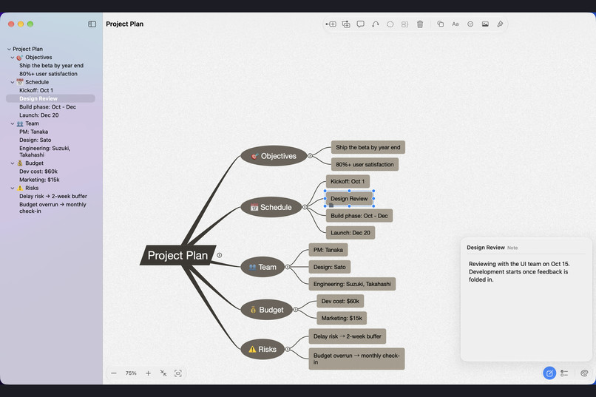
Task: Open the task checklist panel icon
Action: [564, 373]
